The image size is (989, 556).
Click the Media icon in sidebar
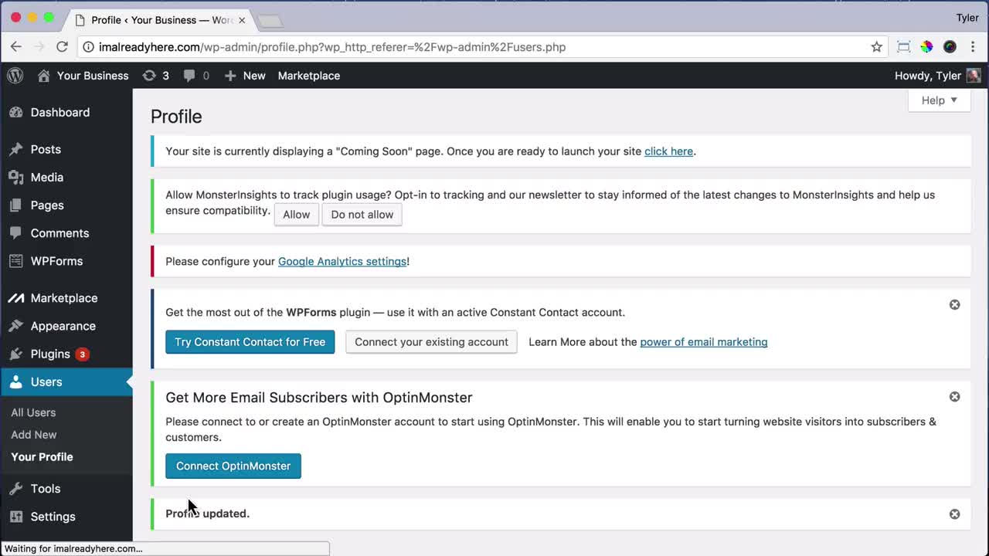(16, 177)
